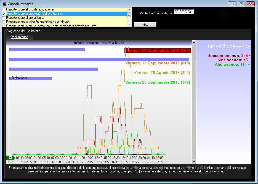Viewport: 258px width, 184px height.
Task: Select the 'Viernes, 25 Septiembre 2015 (146)' legend label
Action: [x=158, y=82]
